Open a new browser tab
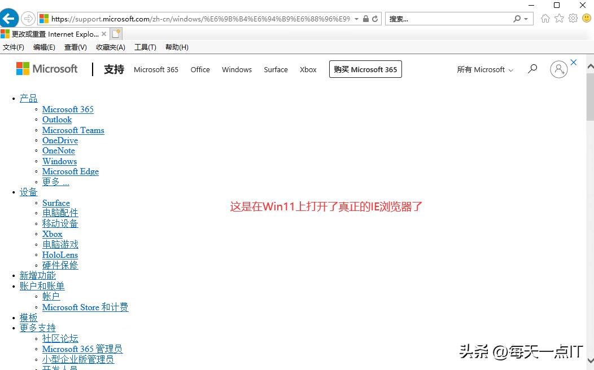Screen dimensions: 594x370 point(115,33)
